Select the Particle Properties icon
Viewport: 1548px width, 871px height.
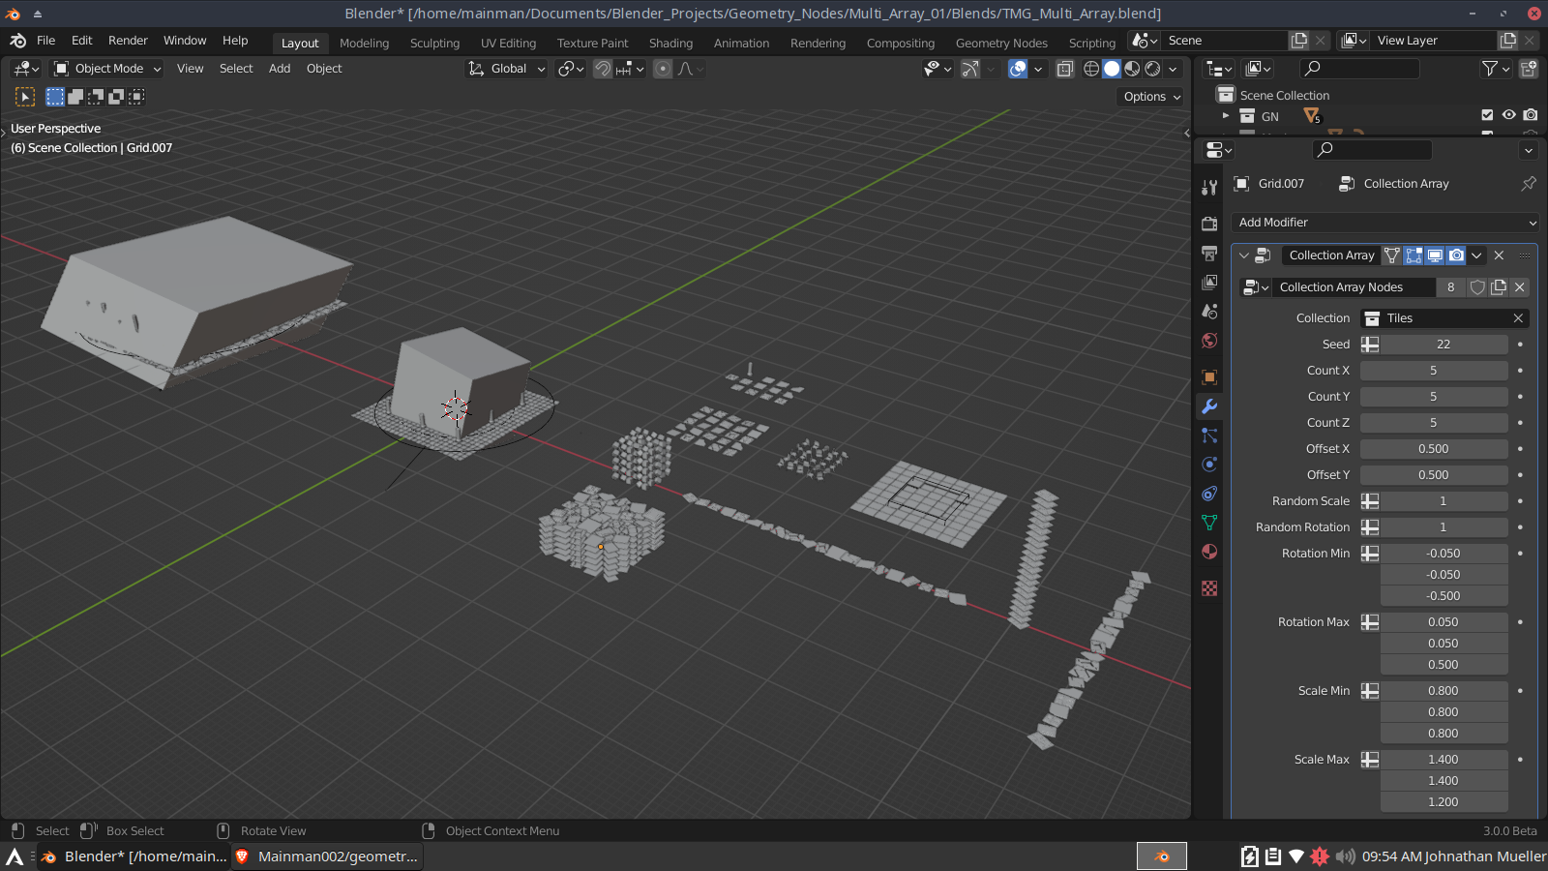pos(1208,435)
